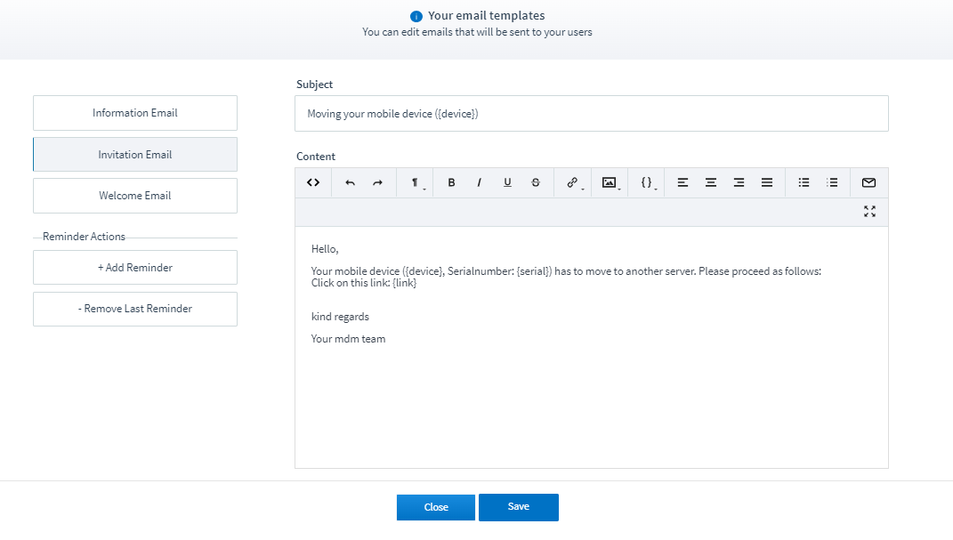Toggle HTML source code view
Screen dimensions: 953x540
coord(313,183)
